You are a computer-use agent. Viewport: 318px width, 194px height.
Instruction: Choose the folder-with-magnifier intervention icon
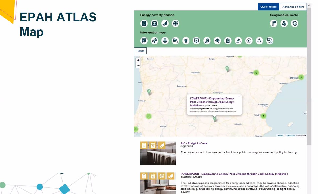[175, 41]
